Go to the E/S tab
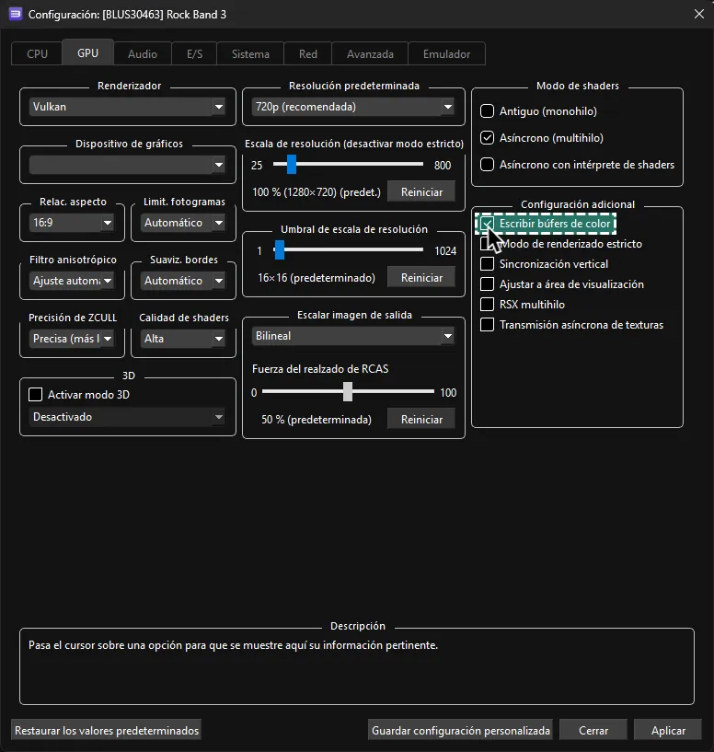This screenshot has width=714, height=752. [x=194, y=53]
